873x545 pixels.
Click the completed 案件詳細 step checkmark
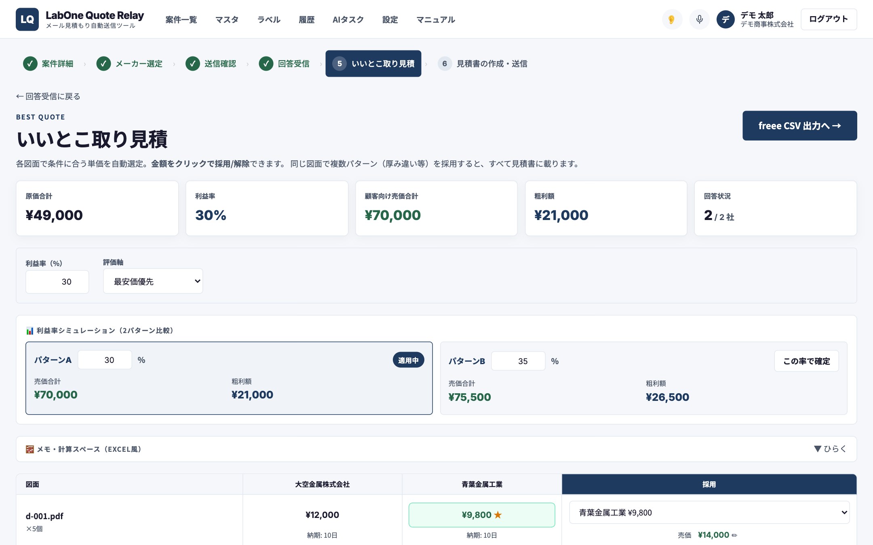30,63
